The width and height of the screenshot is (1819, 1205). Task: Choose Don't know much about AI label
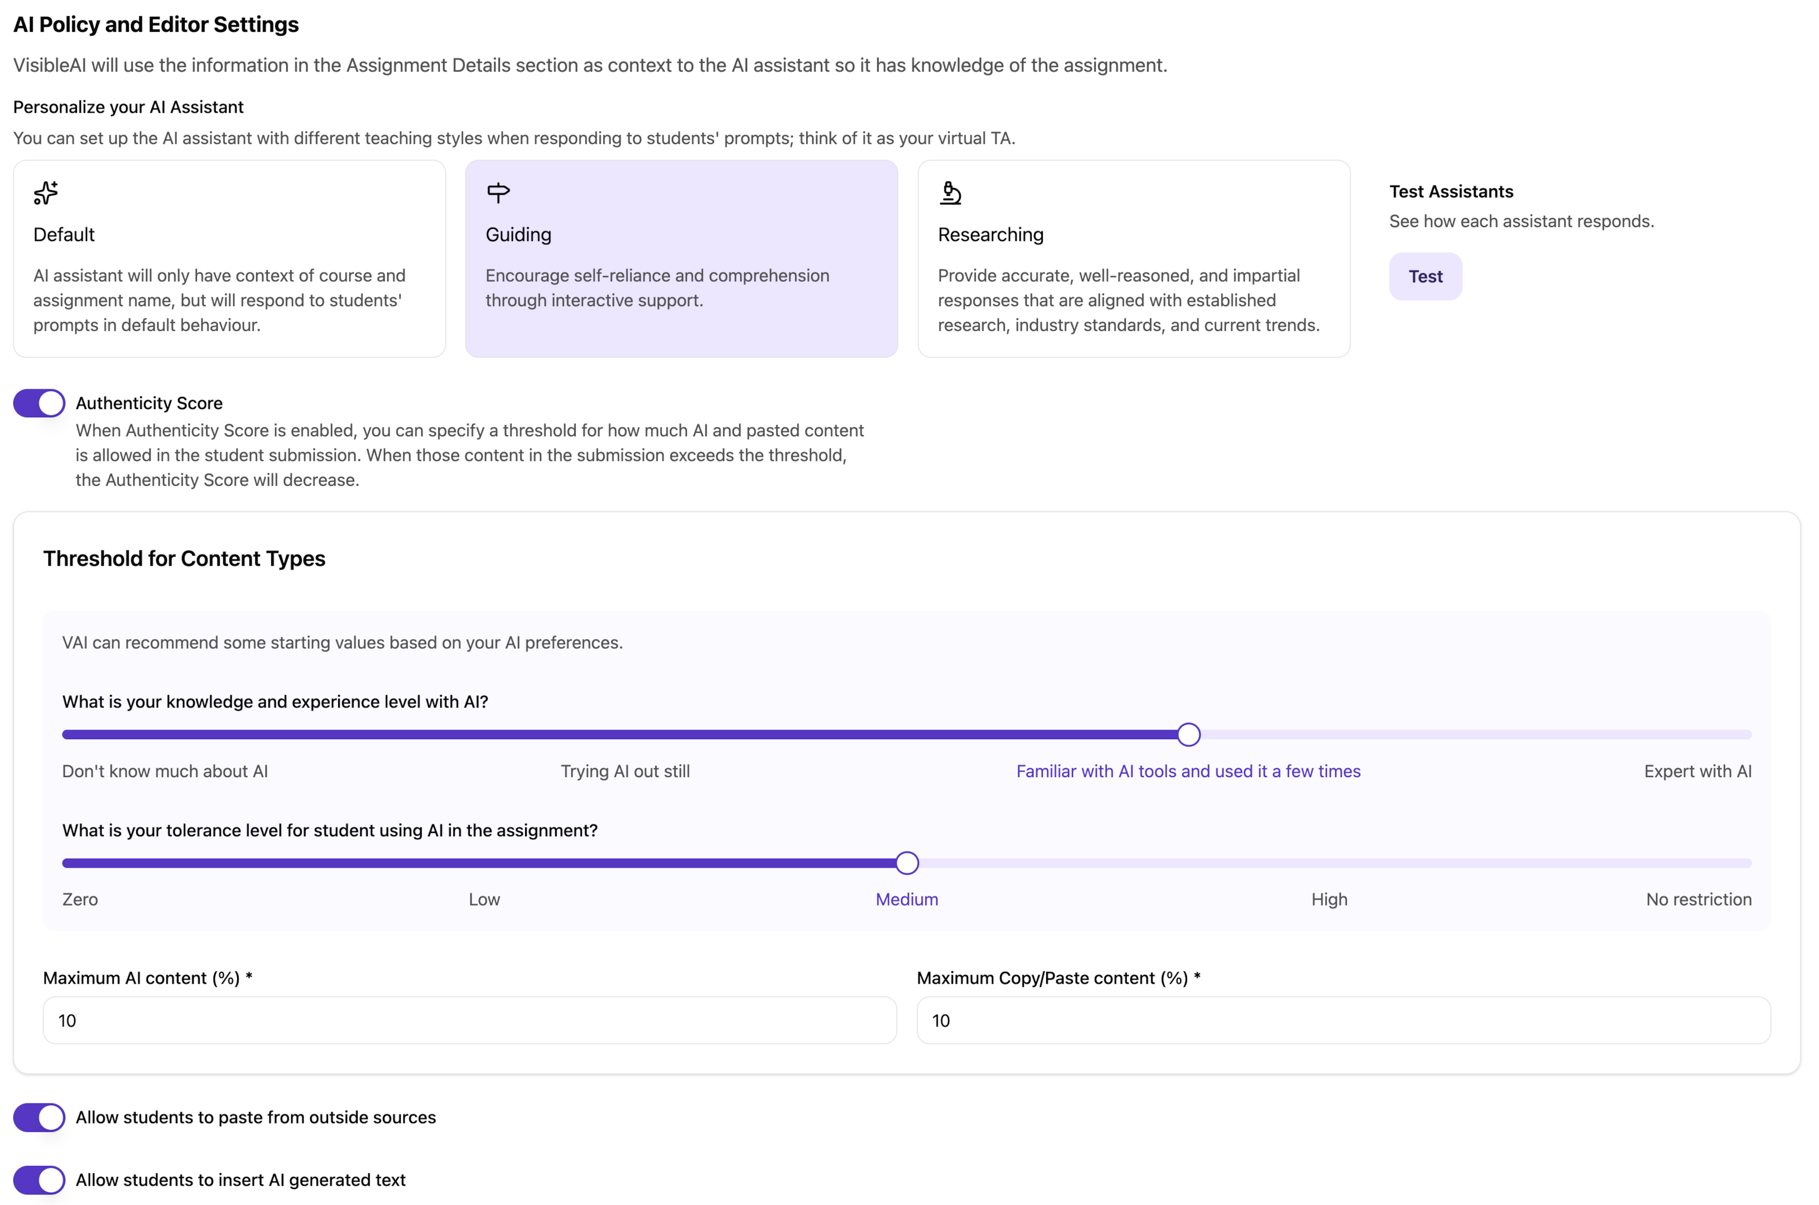click(165, 771)
